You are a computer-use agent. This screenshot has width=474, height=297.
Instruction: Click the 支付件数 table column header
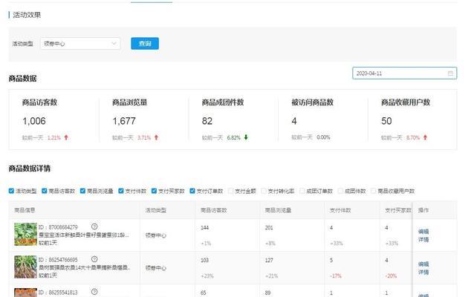coord(340,210)
